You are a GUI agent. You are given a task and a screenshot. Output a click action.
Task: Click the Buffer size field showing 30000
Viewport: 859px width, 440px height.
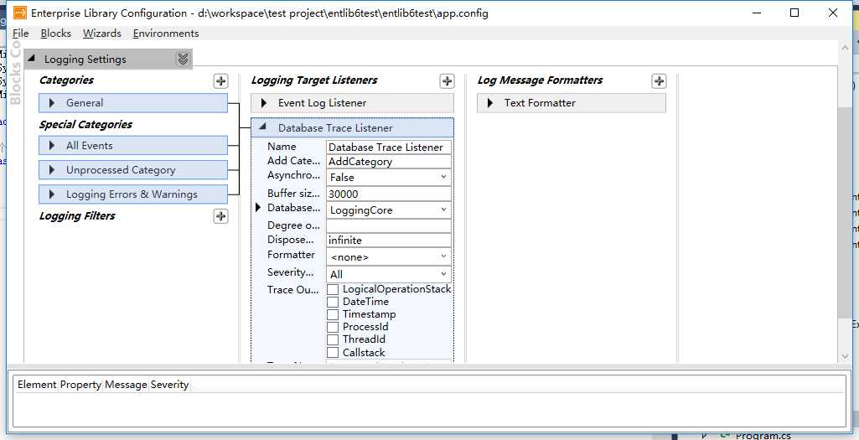pos(389,194)
